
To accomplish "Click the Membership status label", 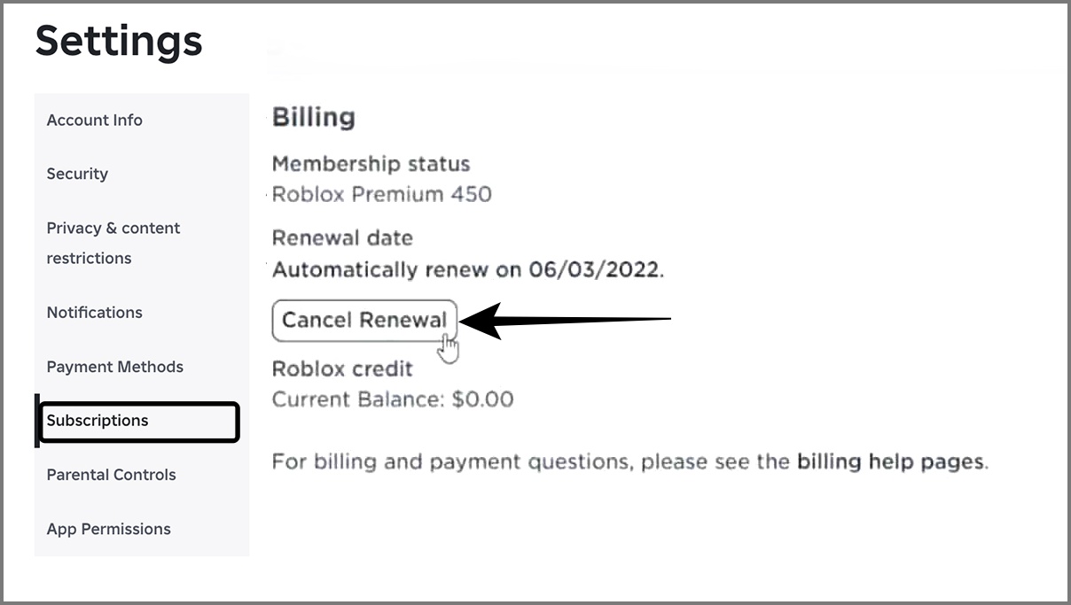I will point(371,164).
